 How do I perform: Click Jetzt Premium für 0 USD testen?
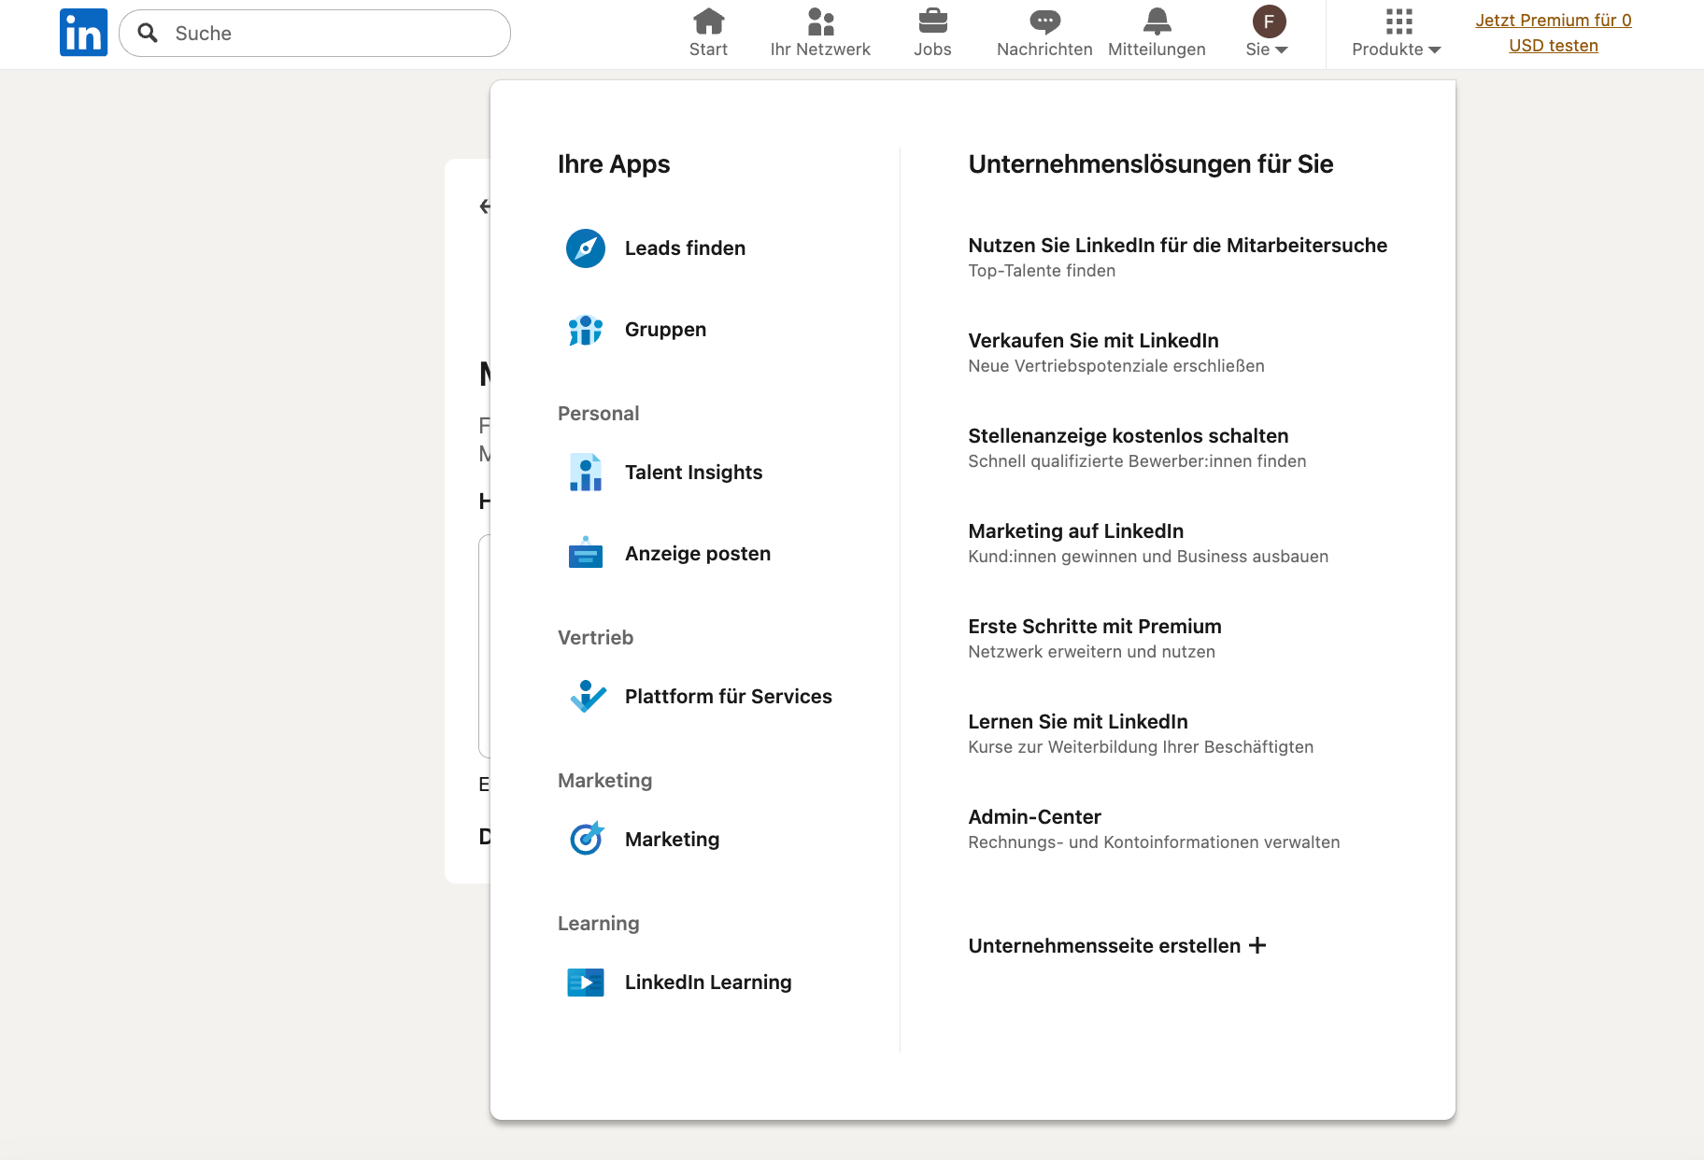[x=1554, y=32]
